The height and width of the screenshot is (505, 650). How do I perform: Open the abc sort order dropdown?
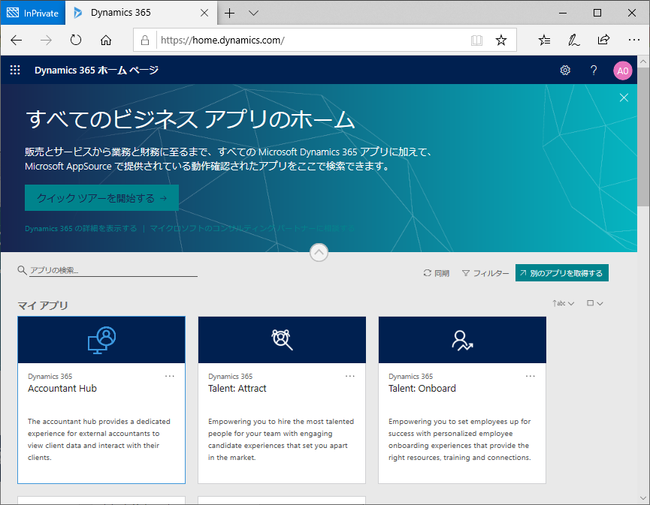pyautogui.click(x=563, y=303)
